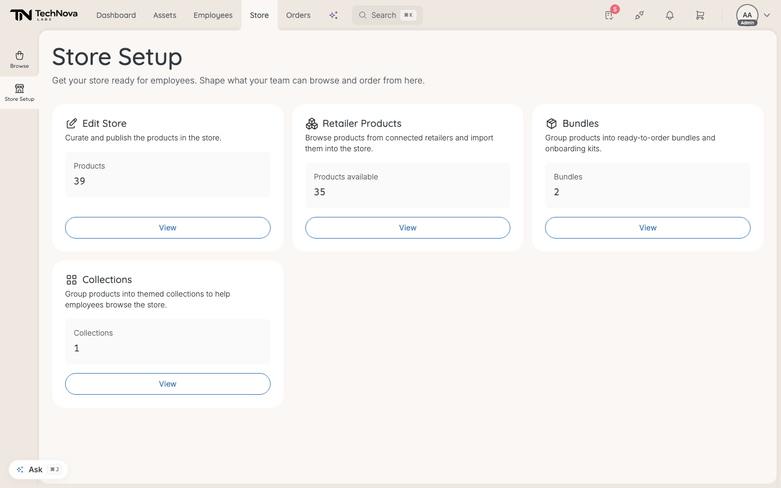The height and width of the screenshot is (488, 781).
Task: Go to the Dashboard tab
Action: (116, 15)
